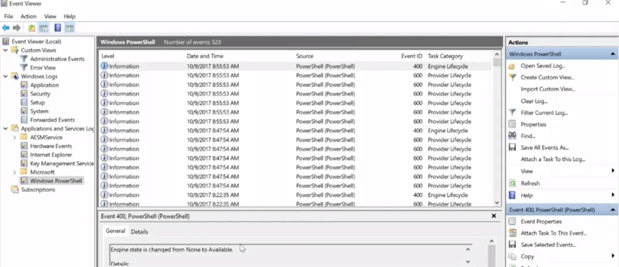Switch to the General tab
619x267 pixels.
pyautogui.click(x=116, y=231)
